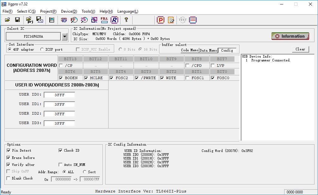Open the Device menu
Viewport: 318px width, 195px height.
69,11
